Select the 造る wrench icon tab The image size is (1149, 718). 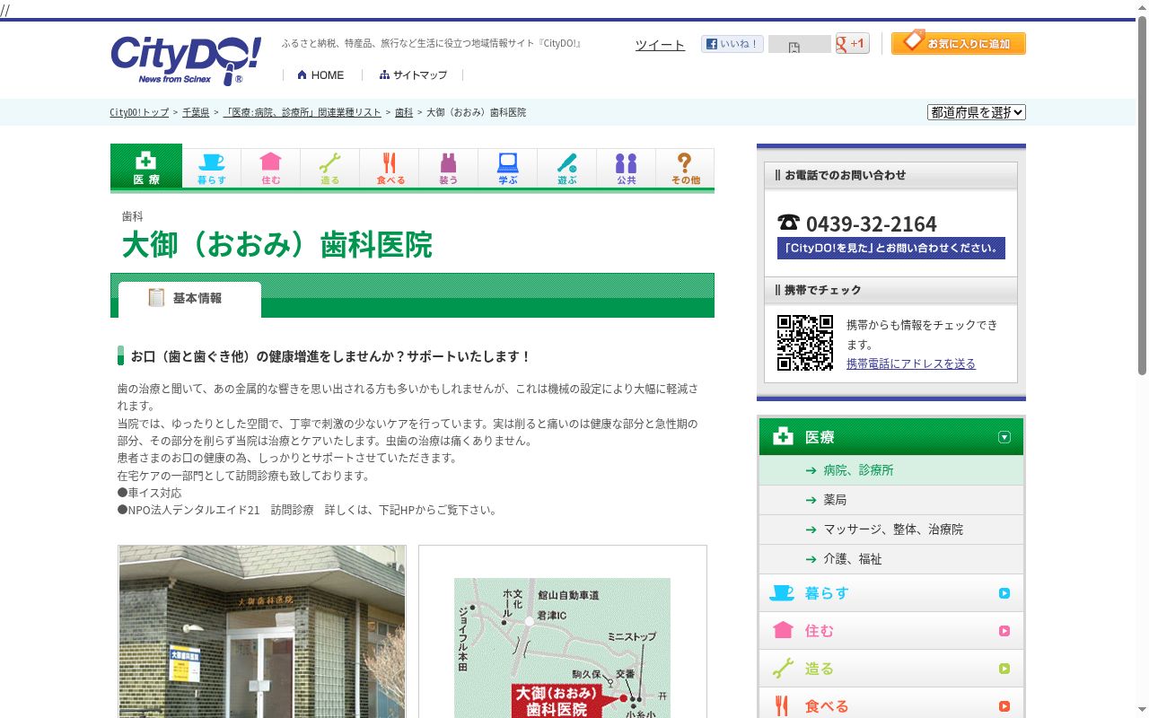pyautogui.click(x=330, y=169)
